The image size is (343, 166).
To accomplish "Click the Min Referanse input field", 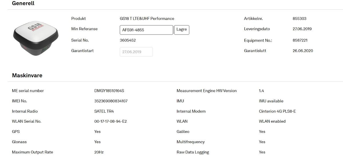I will [x=146, y=30].
